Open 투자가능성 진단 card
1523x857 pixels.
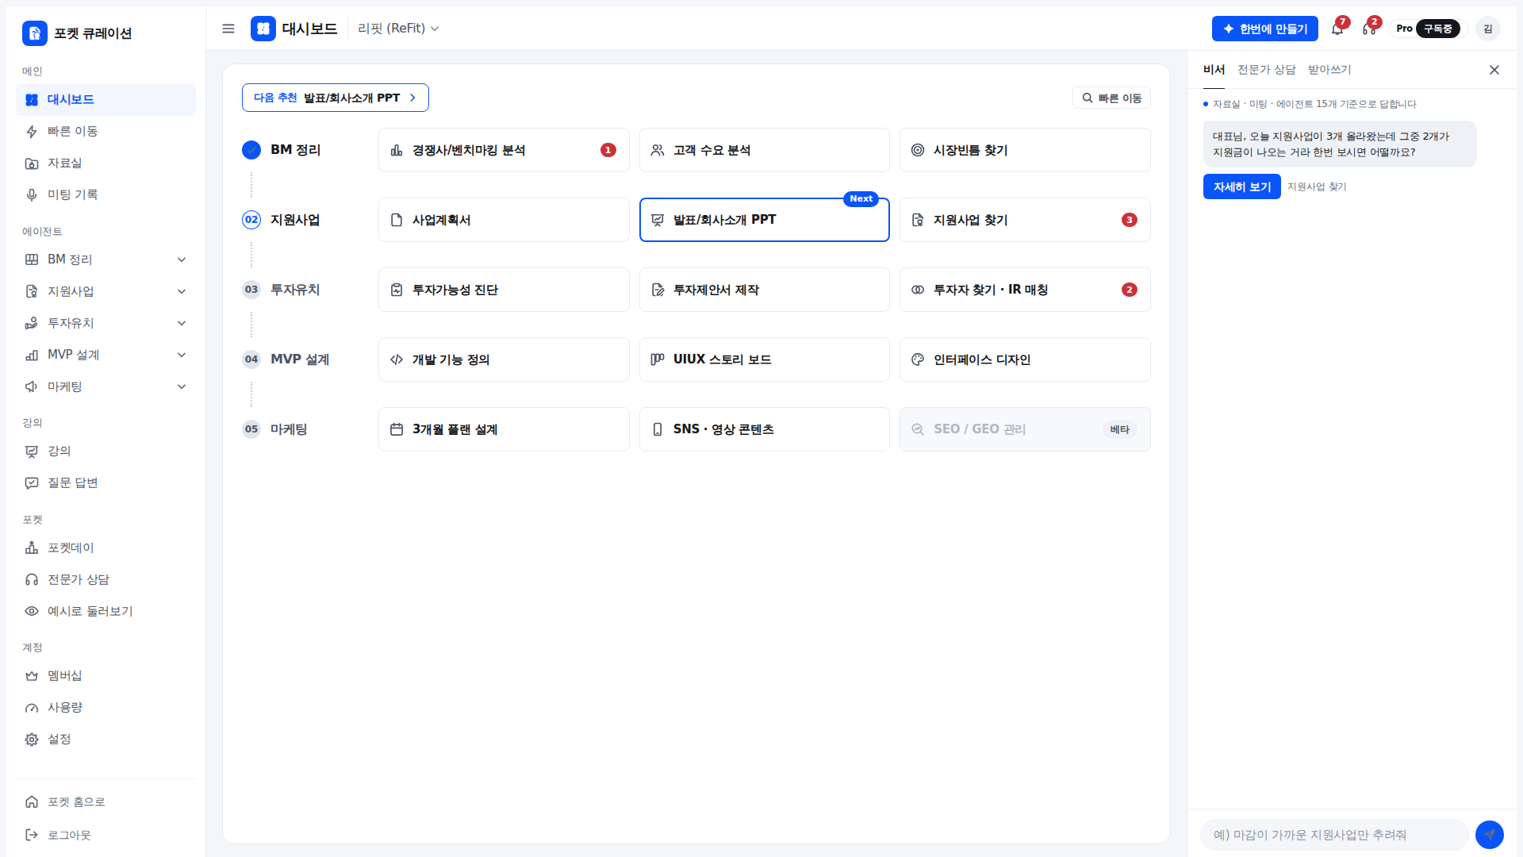tap(504, 290)
